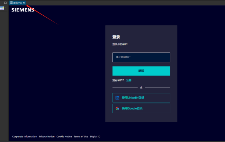This screenshot has height=142, width=225.
Task: Click the Siemens logo
Action: (22, 10)
